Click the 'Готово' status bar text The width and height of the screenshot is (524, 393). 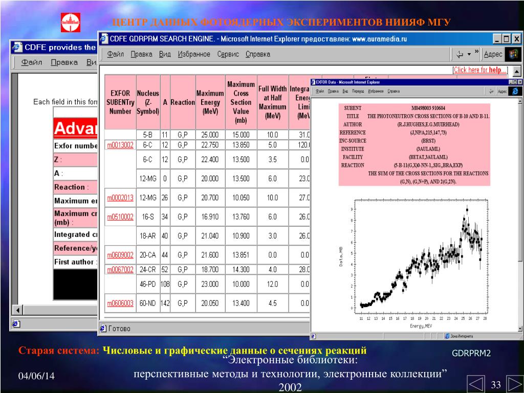point(119,329)
